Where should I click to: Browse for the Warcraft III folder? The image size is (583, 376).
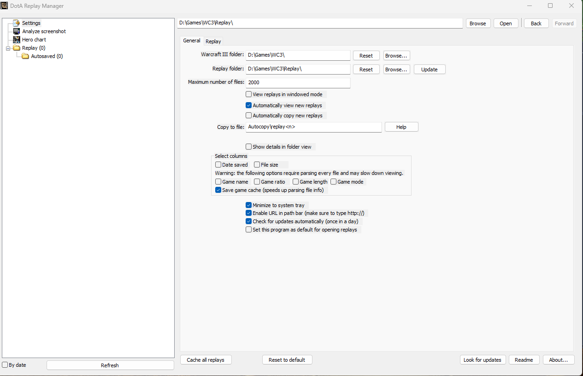point(397,56)
